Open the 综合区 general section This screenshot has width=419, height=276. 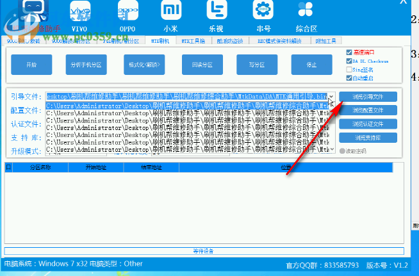pos(306,16)
